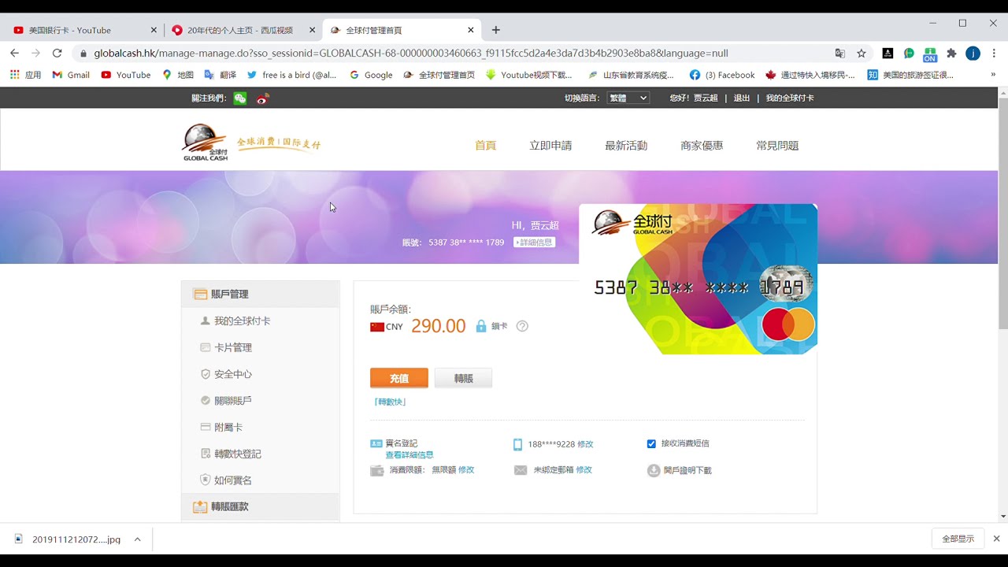Open the 首頁 nav item
Viewport: 1008px width, 567px height.
coord(485,146)
